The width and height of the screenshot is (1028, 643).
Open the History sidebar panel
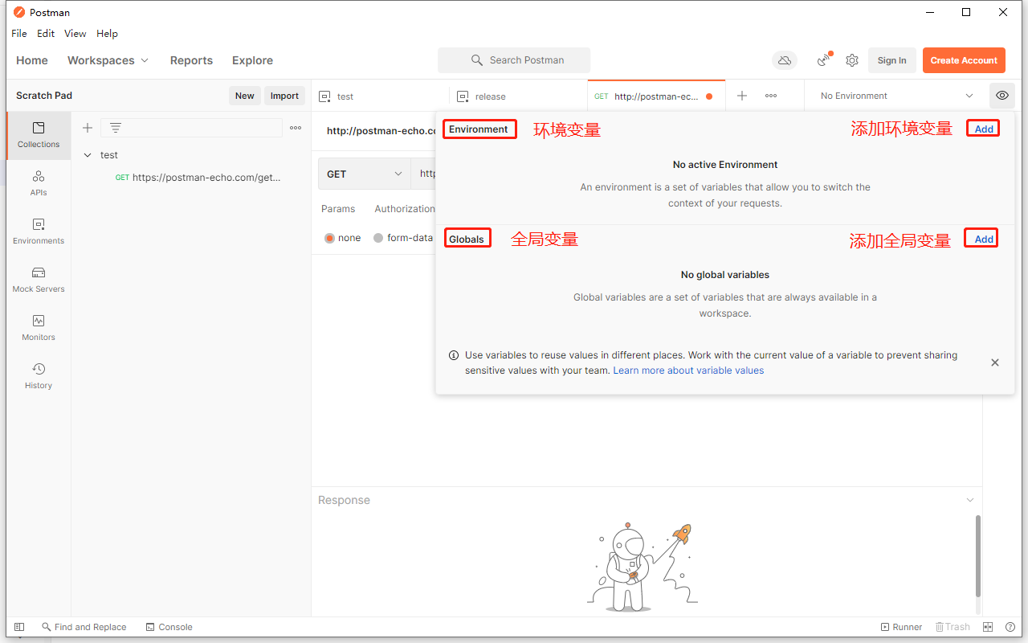[39, 376]
